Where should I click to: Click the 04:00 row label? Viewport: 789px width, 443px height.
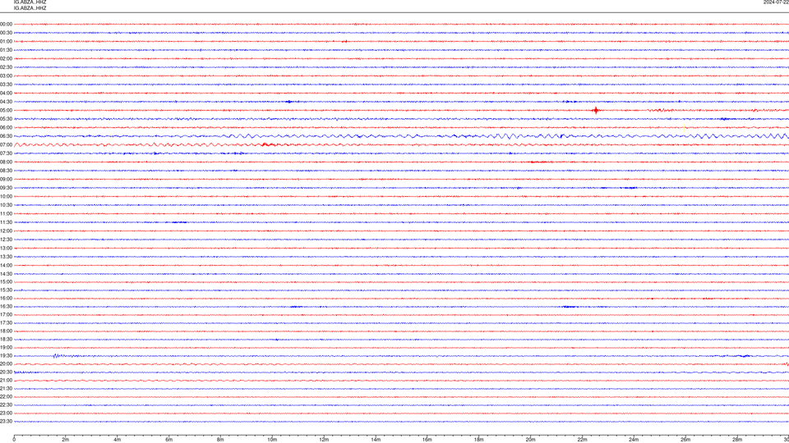click(6, 94)
